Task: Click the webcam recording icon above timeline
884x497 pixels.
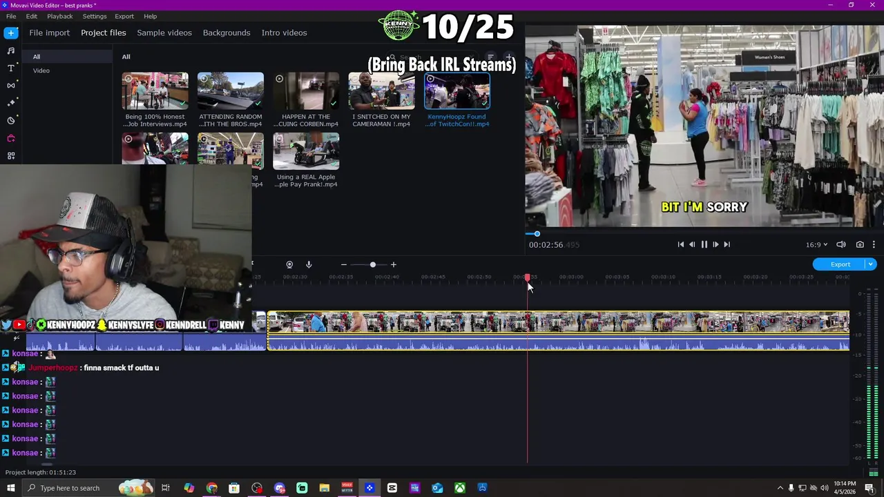Action: pos(289,264)
